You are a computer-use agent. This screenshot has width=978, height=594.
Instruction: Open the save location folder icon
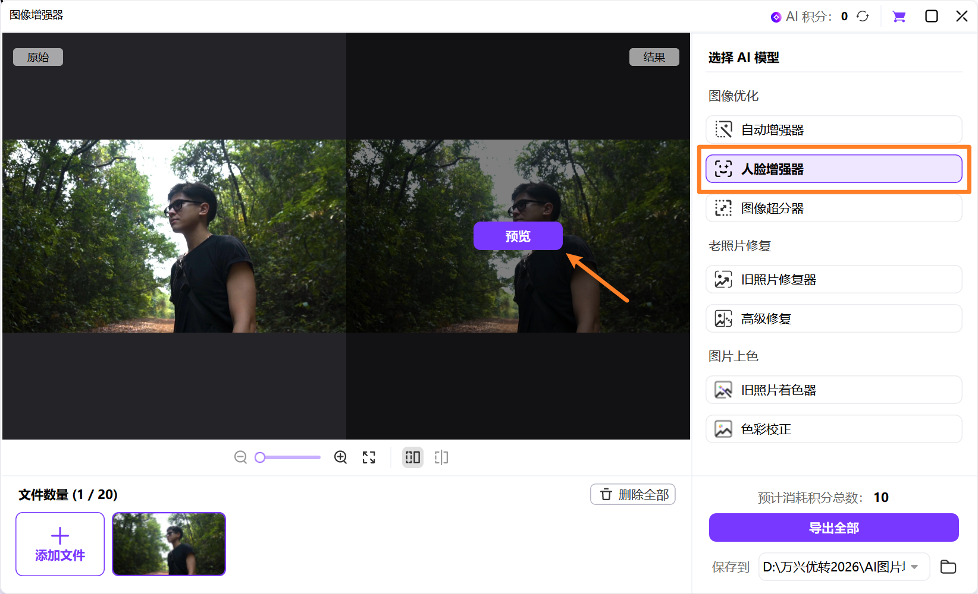pyautogui.click(x=948, y=567)
